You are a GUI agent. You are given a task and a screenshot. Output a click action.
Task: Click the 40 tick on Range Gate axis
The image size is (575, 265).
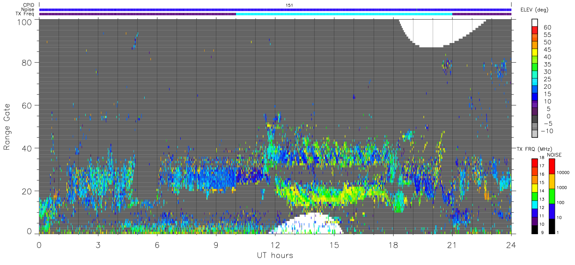click(x=27, y=148)
